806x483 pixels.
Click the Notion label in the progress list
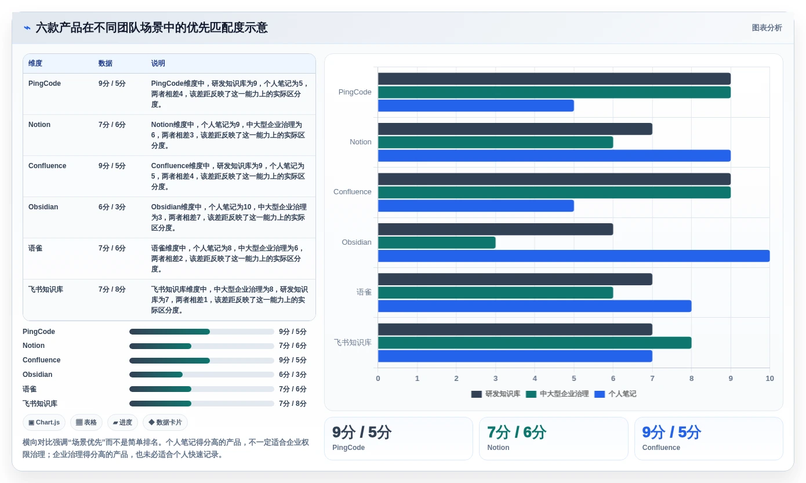pyautogui.click(x=34, y=346)
